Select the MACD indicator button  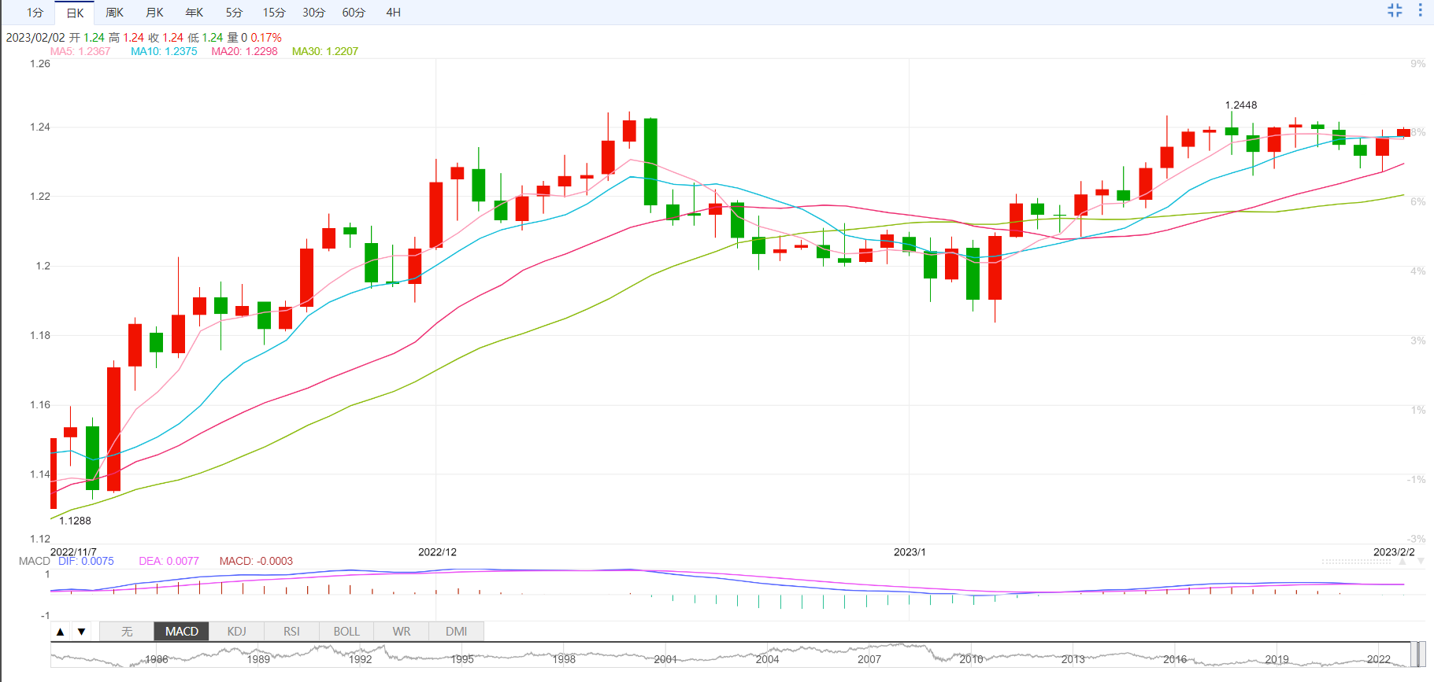pyautogui.click(x=182, y=631)
